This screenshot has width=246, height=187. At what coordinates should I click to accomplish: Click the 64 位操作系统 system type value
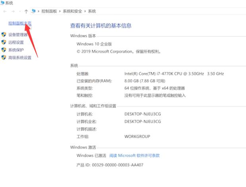pos(155,88)
